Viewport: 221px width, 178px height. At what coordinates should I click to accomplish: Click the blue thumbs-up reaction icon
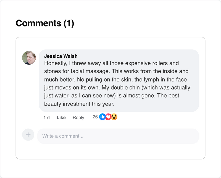(102, 117)
